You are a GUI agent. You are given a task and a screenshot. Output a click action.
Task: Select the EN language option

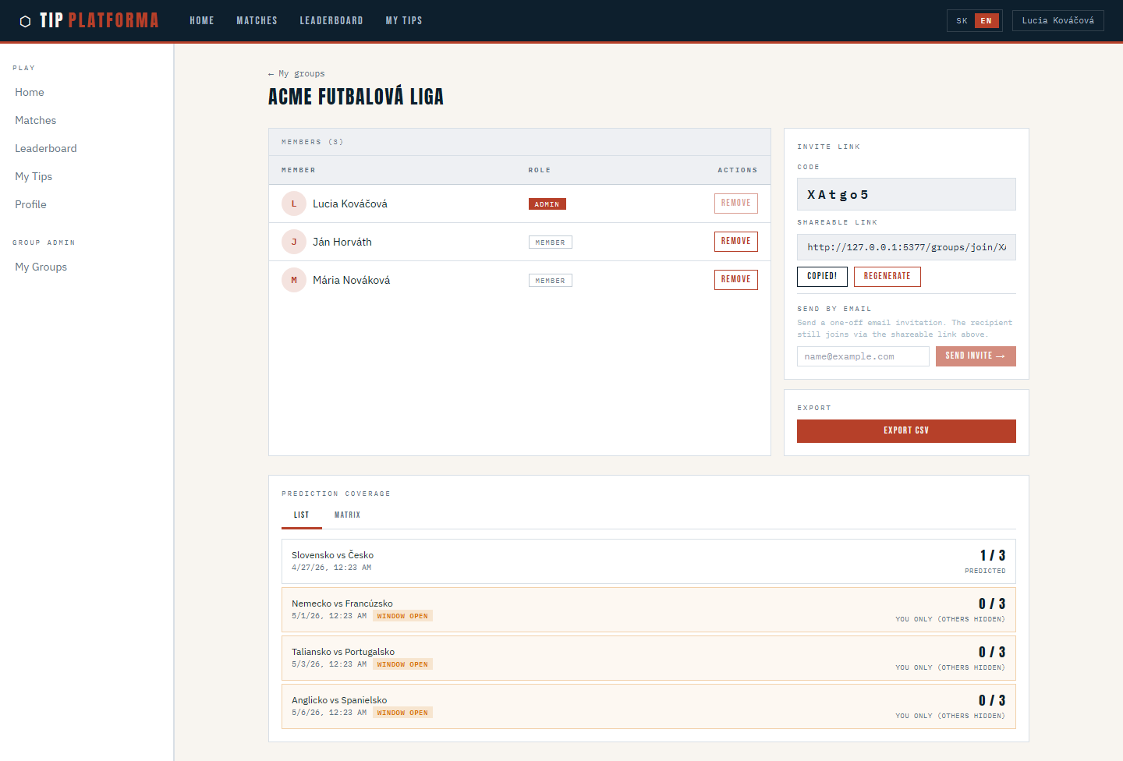986,21
